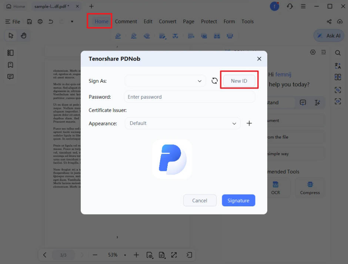Open the user account avatar

tap(274, 6)
